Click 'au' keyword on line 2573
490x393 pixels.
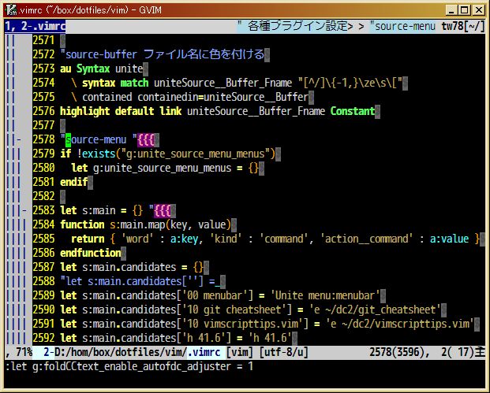click(x=65, y=69)
